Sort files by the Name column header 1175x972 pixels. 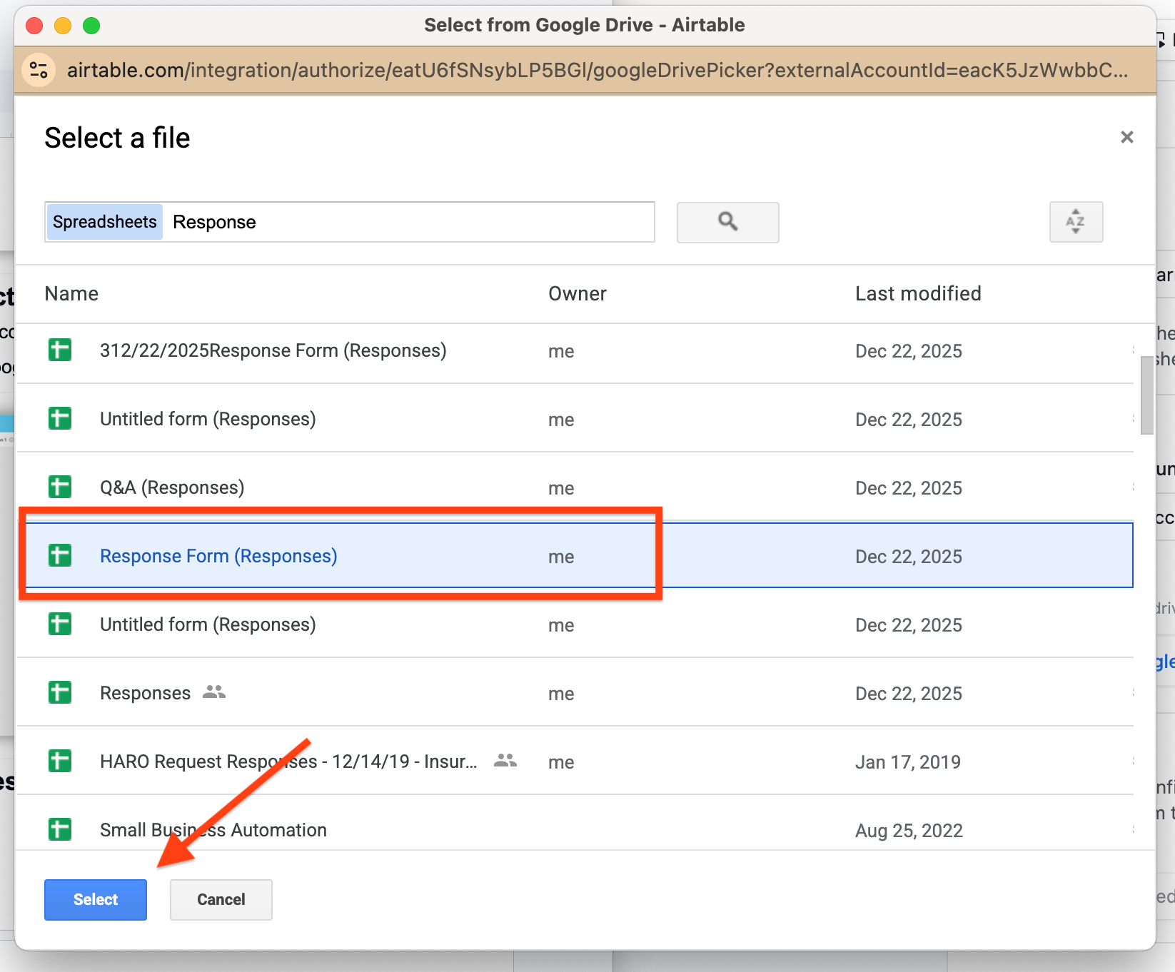pyautogui.click(x=71, y=293)
